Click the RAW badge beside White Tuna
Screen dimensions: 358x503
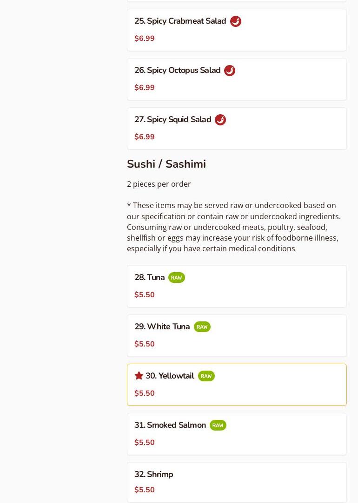[x=202, y=327]
